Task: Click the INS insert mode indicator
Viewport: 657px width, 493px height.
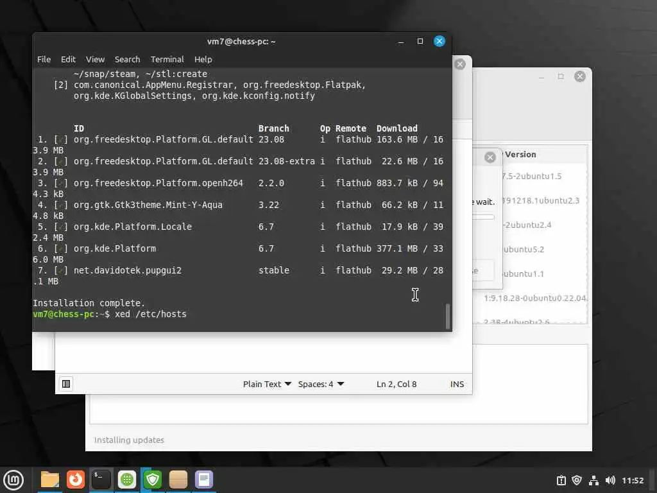Action: coord(457,384)
